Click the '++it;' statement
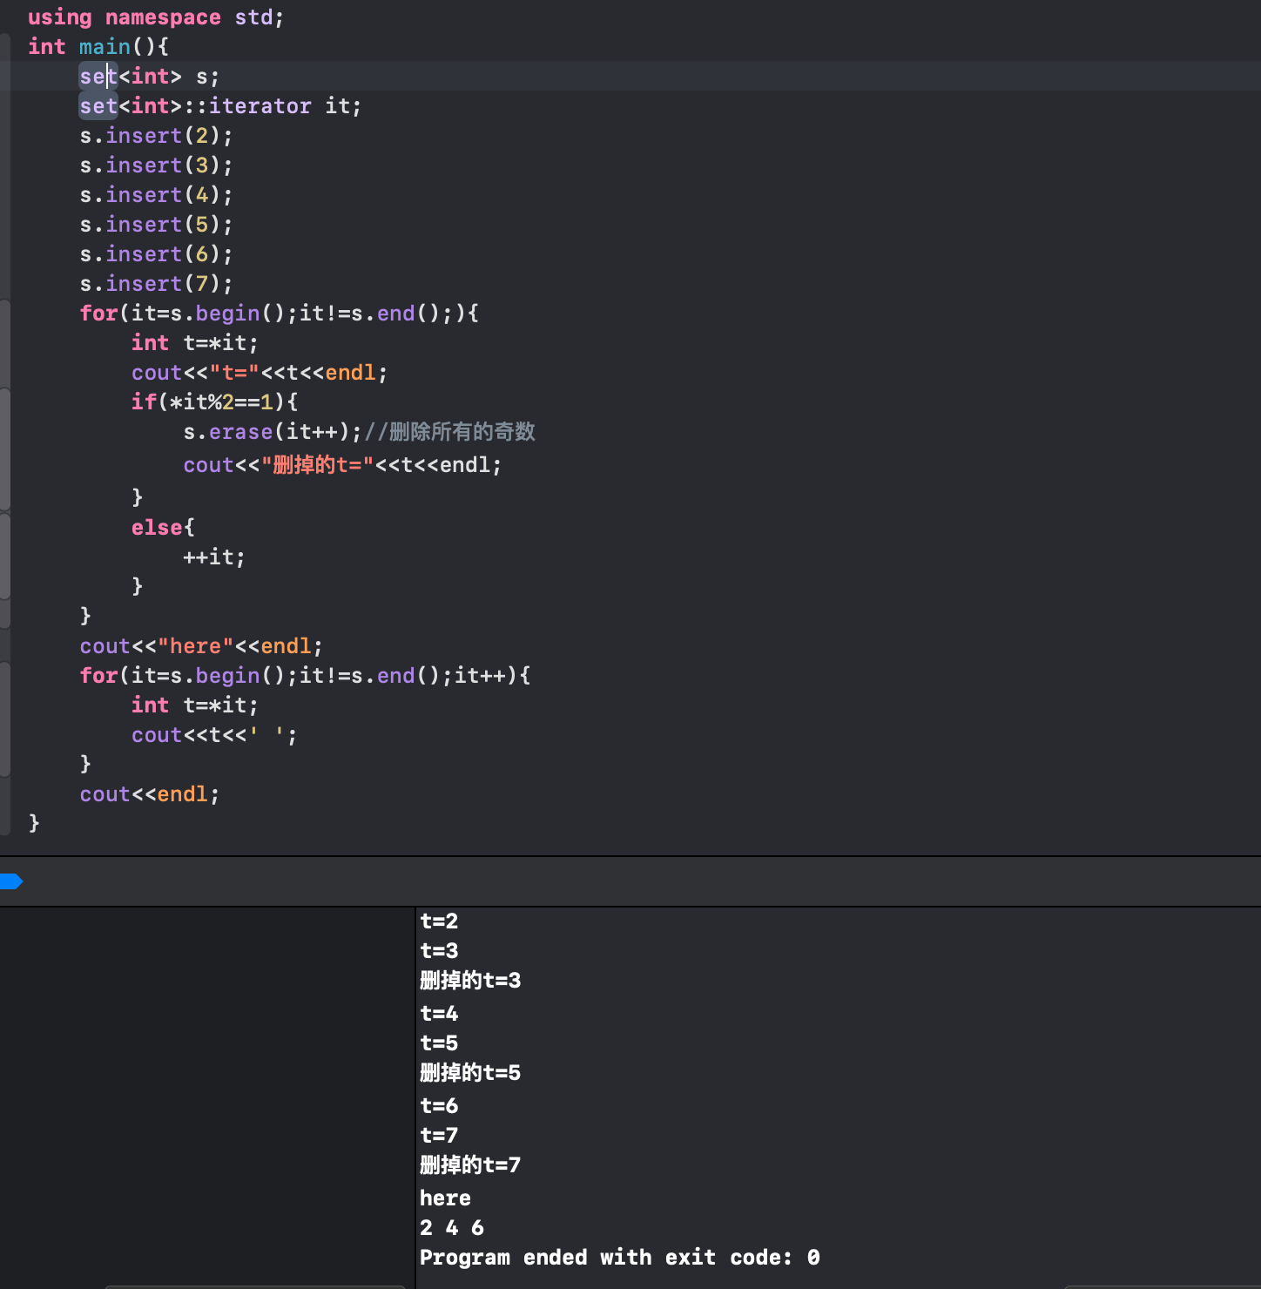Screen dimensions: 1261x1289 (x=214, y=557)
